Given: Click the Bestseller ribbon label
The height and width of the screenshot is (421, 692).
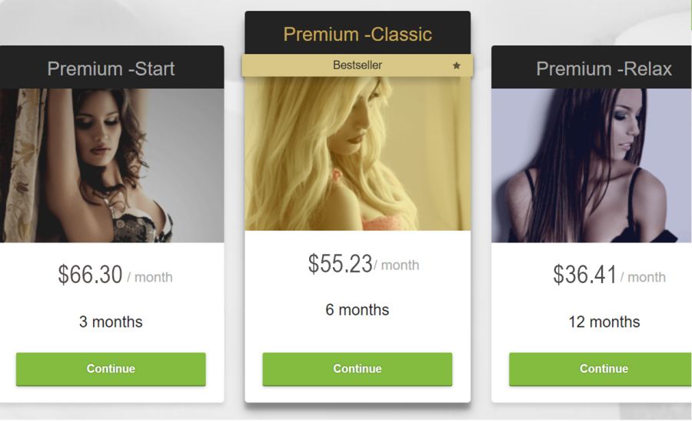Looking at the screenshot, I should 358,65.
